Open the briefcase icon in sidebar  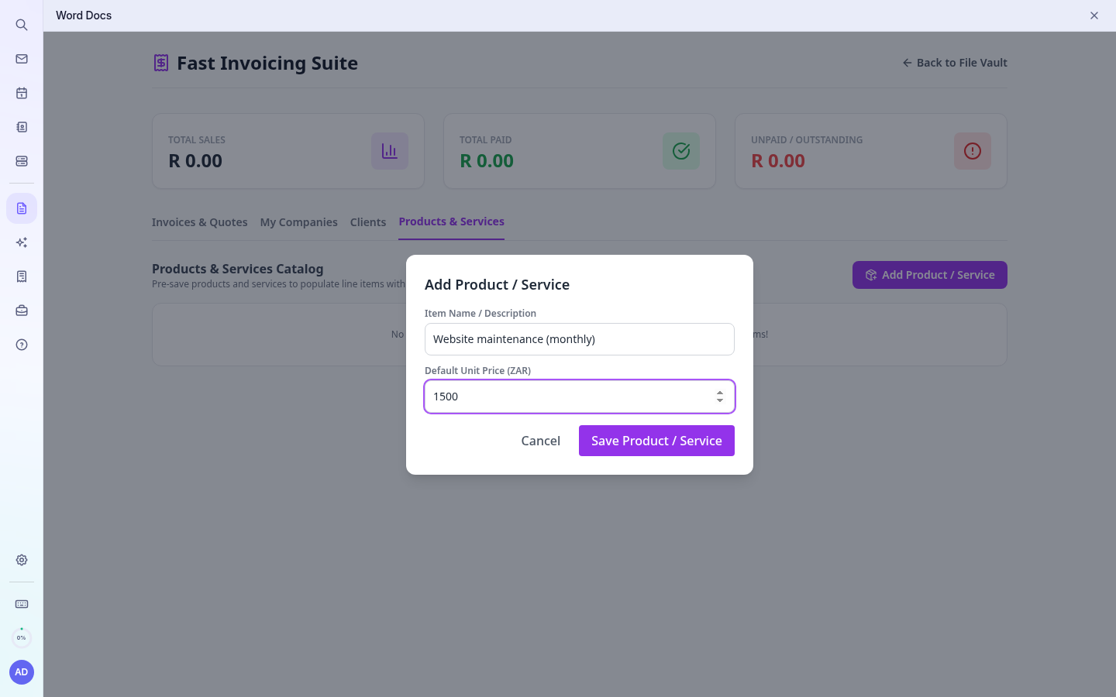(x=22, y=311)
